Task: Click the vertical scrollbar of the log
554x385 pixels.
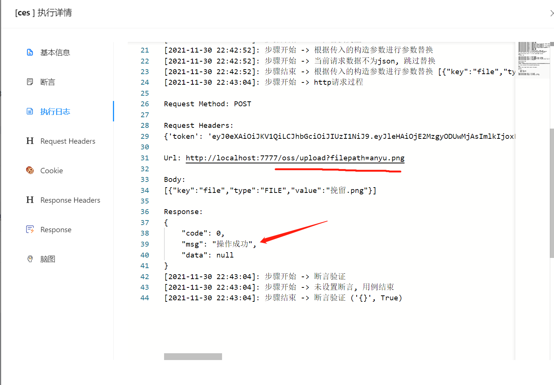Action: tap(552, 193)
